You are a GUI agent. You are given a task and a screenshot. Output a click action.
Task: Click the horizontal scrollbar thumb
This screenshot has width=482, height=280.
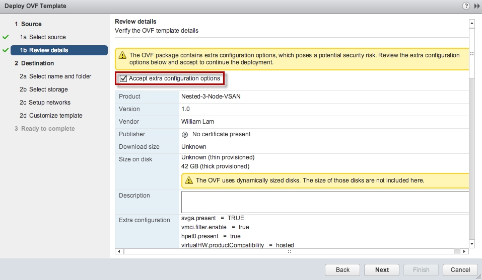pyautogui.click(x=289, y=251)
